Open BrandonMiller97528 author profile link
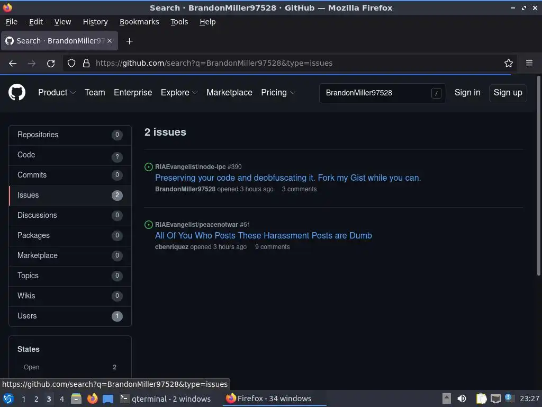 coord(185,189)
